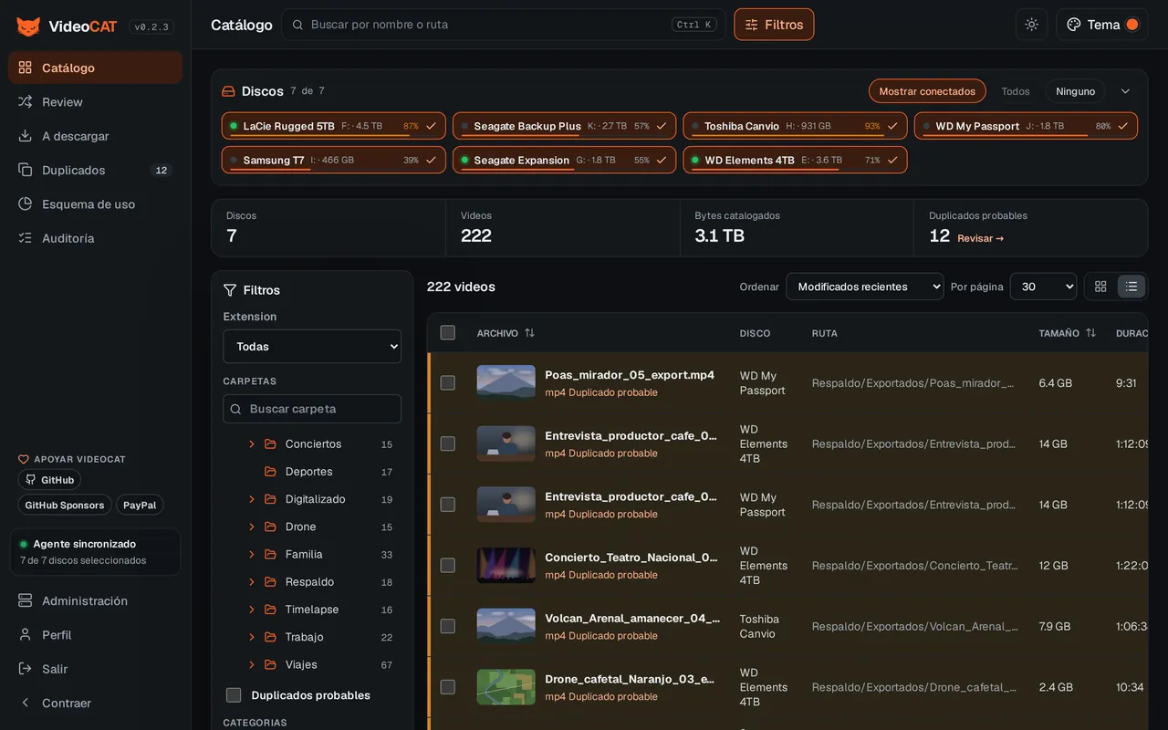Toggle the select-all checkbox in table header

(x=447, y=332)
